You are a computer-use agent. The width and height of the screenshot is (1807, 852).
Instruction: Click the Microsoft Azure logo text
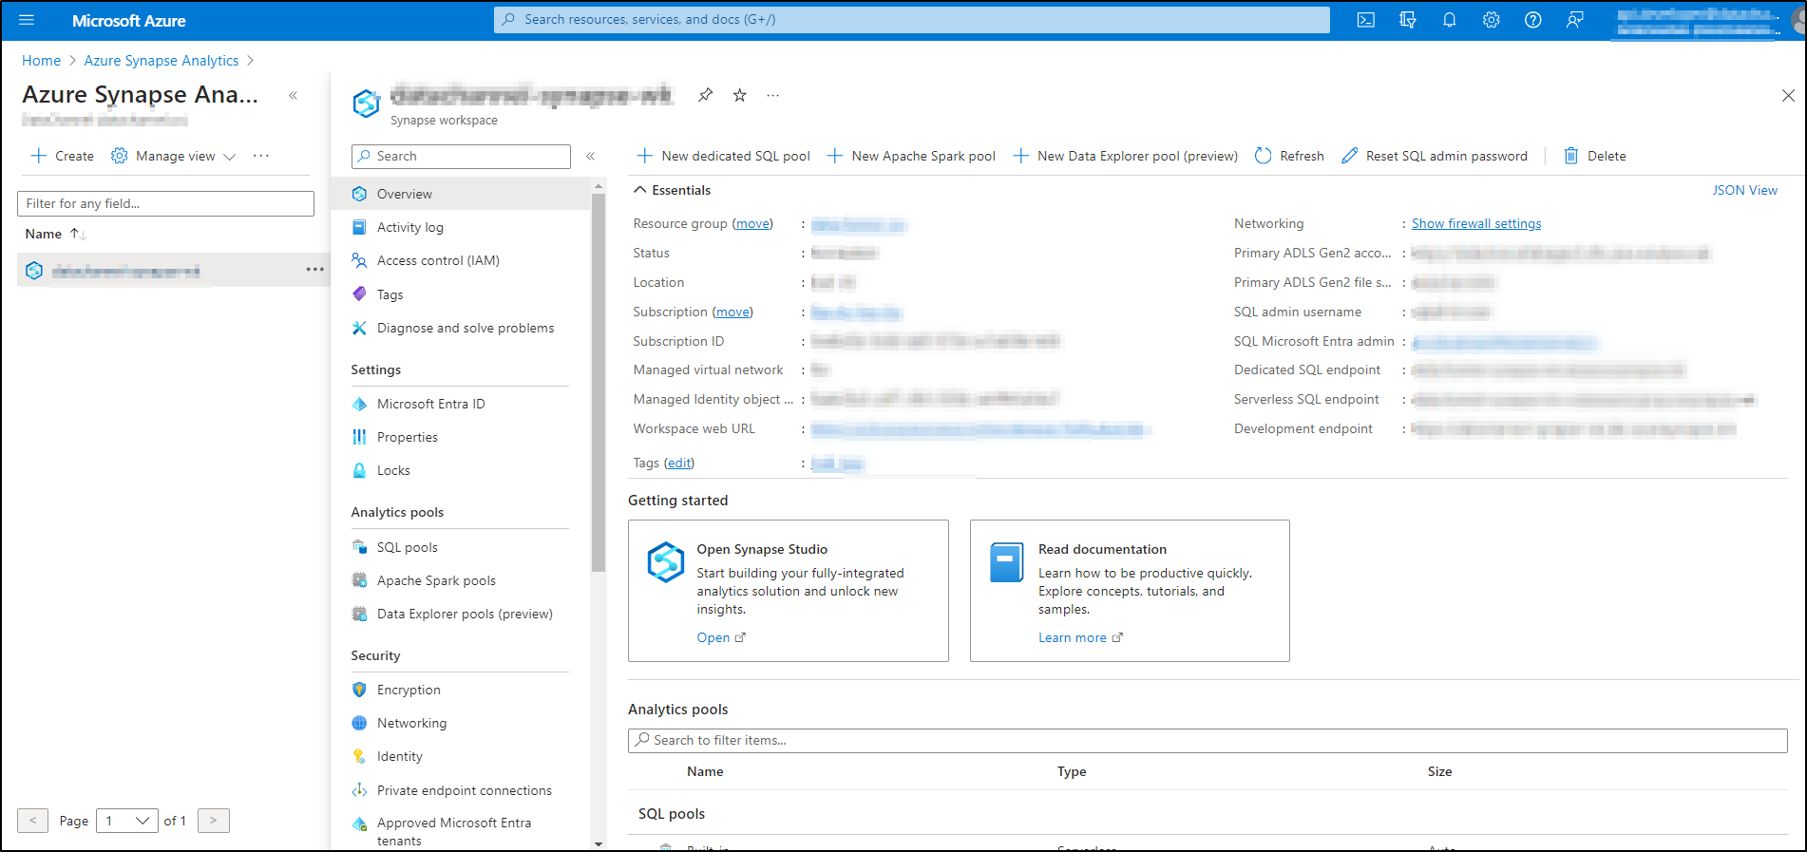point(128,20)
